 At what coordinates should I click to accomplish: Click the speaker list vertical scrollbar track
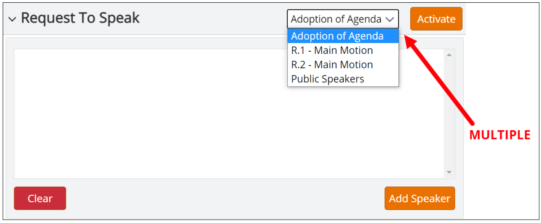449,114
